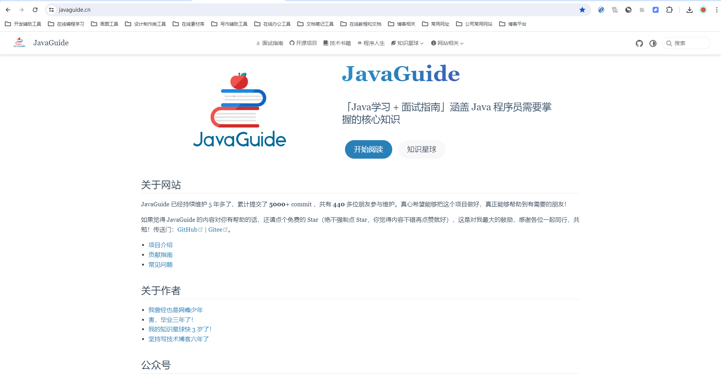Open 博客相关 bookmark folder
Screen dimensions: 721x374
point(402,24)
